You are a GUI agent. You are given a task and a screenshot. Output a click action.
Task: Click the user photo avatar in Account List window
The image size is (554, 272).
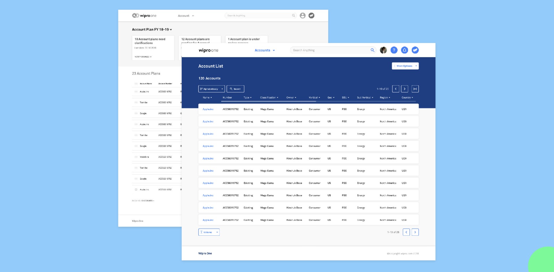click(383, 50)
